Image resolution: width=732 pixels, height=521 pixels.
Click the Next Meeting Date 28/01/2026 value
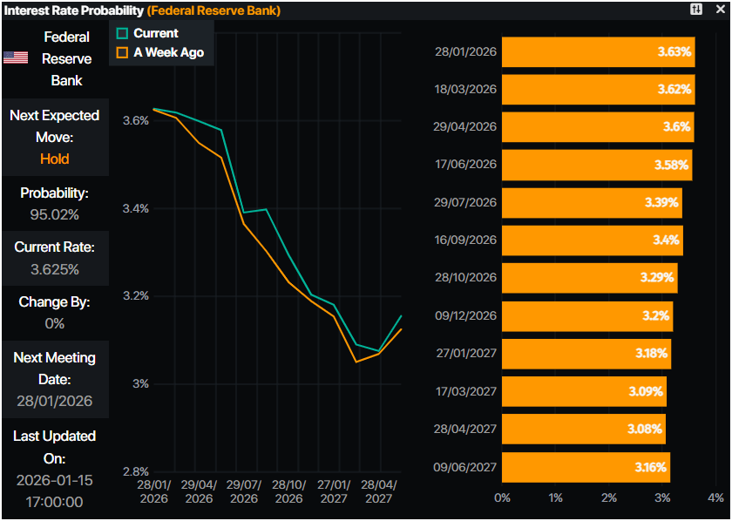(x=54, y=402)
